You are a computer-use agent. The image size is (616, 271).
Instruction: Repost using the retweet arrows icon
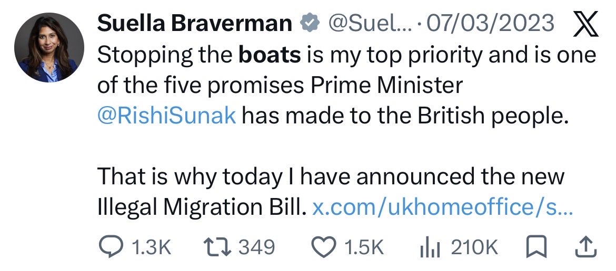[218, 247]
